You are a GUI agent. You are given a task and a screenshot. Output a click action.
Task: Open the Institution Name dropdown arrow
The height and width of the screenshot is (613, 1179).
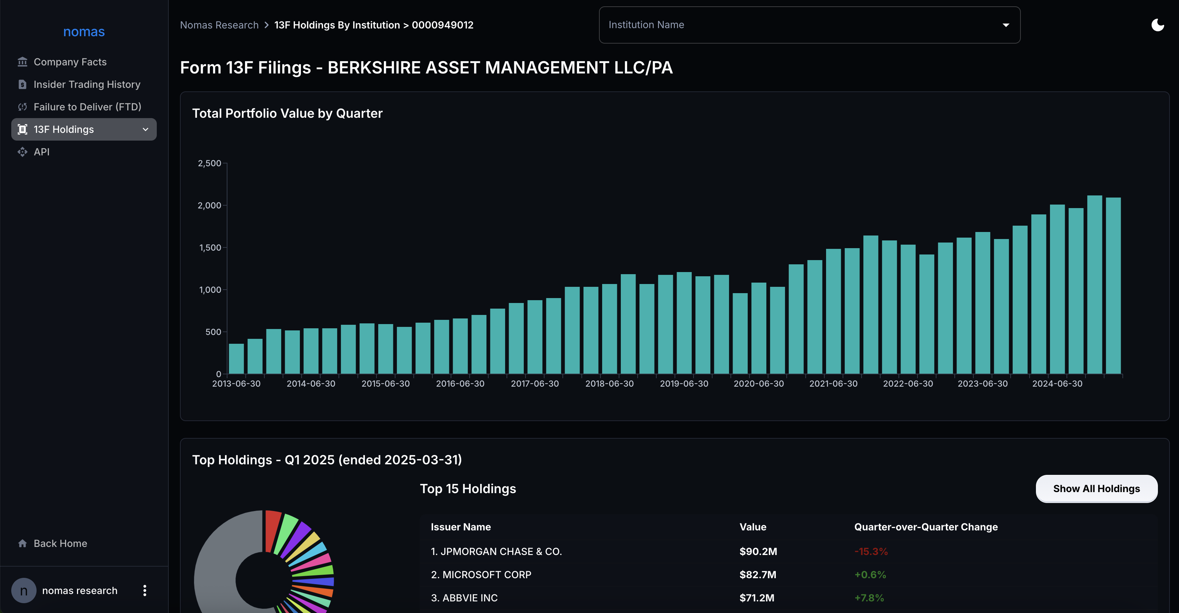[1006, 25]
